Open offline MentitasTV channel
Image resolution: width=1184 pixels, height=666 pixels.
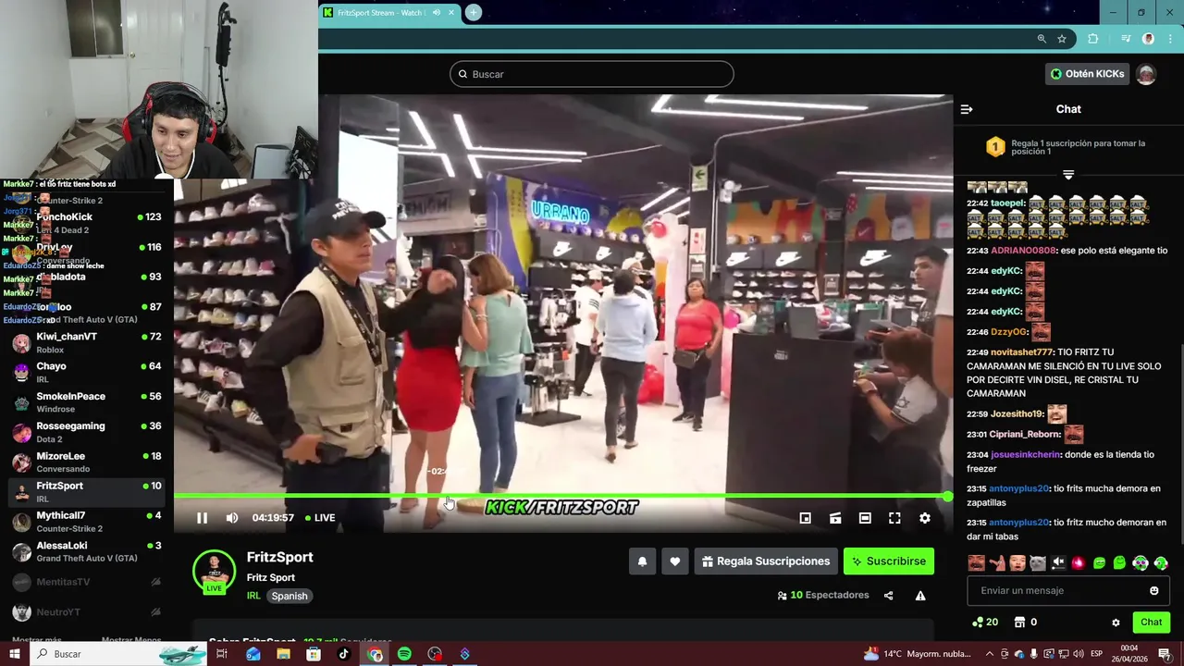click(87, 582)
